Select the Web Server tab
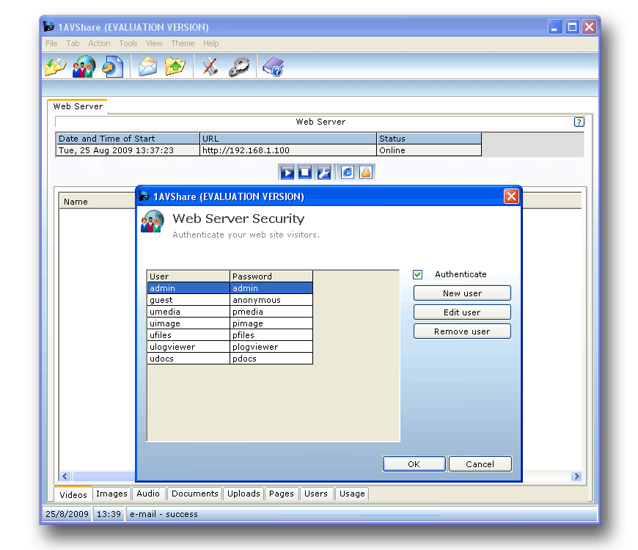 [x=78, y=106]
